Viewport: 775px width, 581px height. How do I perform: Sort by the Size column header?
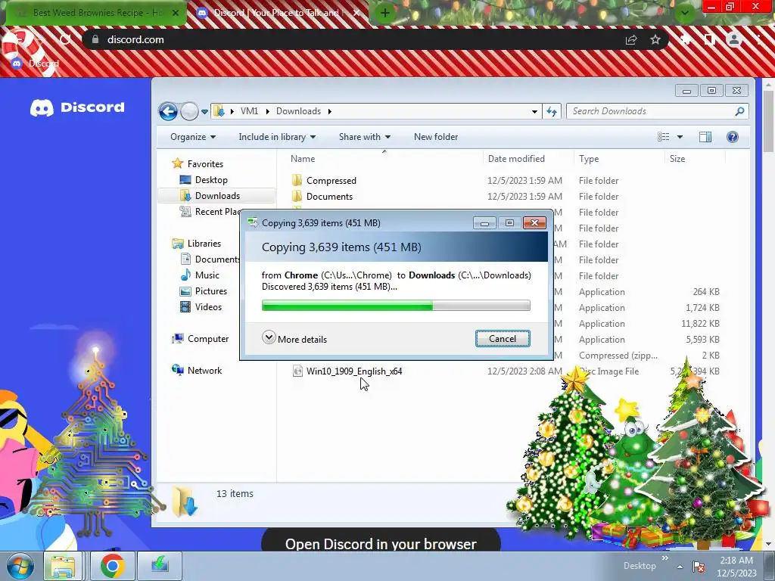click(677, 159)
